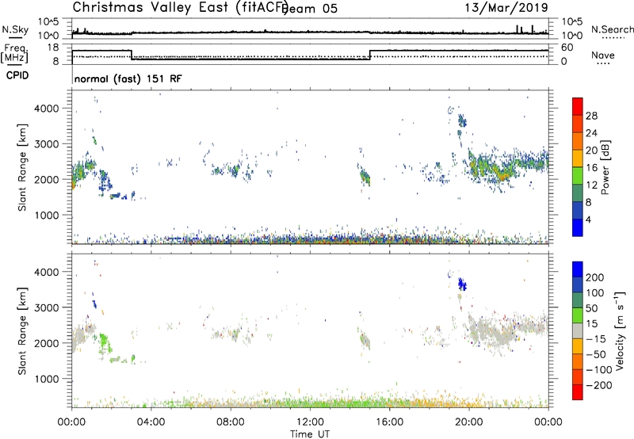Click the frequency step-up at 15:00 UT
This screenshot has height=439, width=634.
pos(370,55)
